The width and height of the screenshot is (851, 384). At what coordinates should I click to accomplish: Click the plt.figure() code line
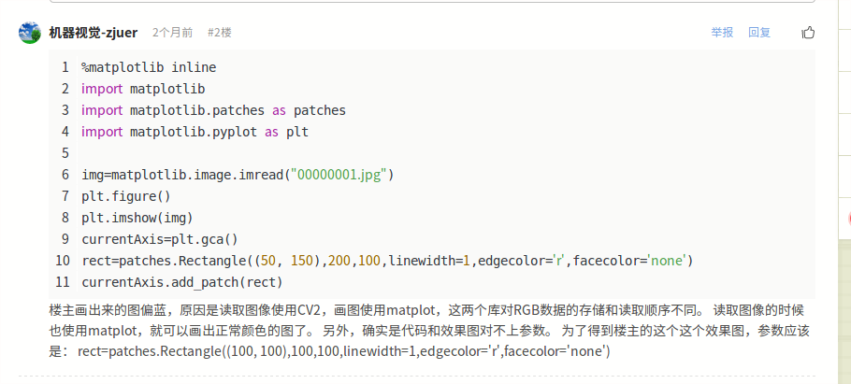[x=126, y=196]
